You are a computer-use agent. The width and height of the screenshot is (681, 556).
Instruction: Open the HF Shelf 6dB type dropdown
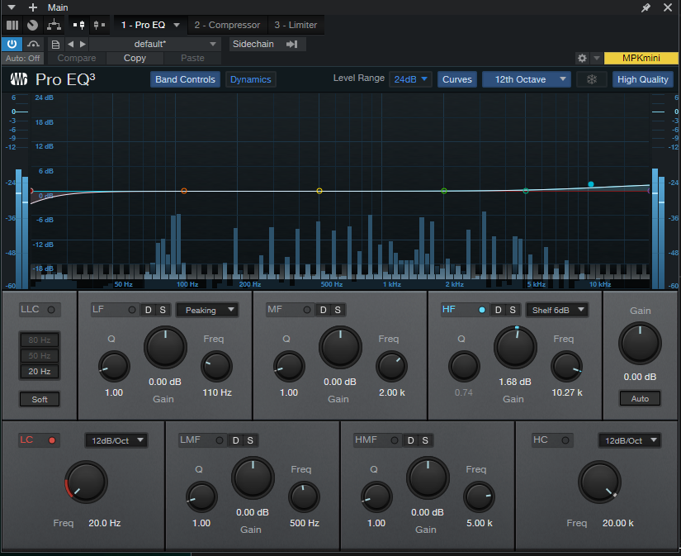[557, 310]
